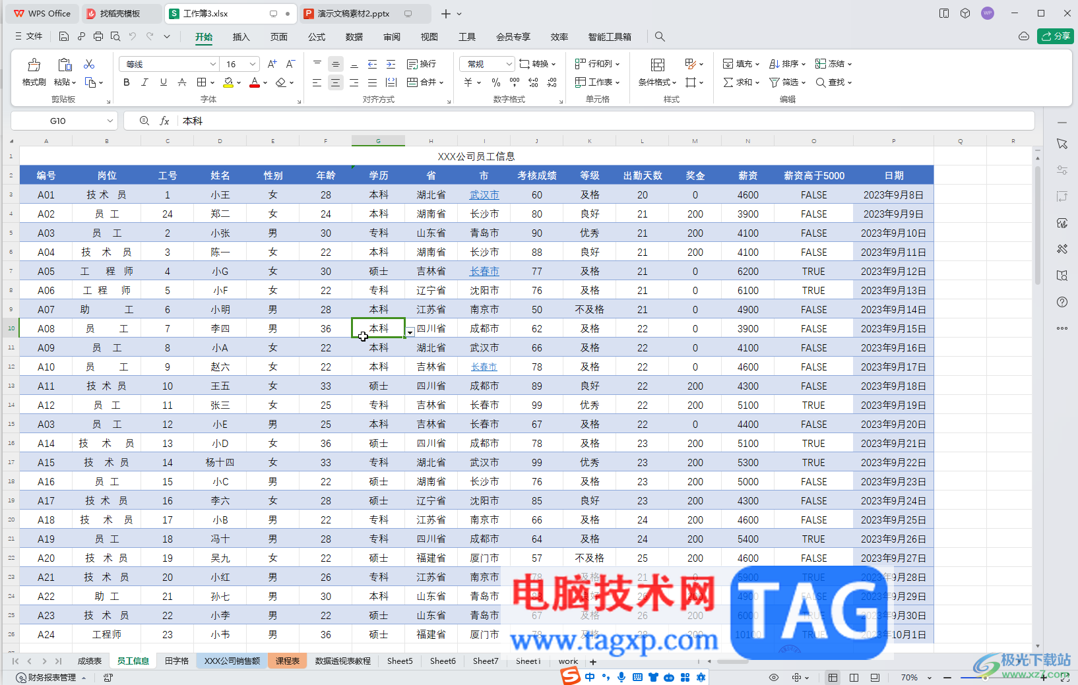1078x685 pixels.
Task: Expand the Fill (填充) dropdown
Action: [x=757, y=65]
